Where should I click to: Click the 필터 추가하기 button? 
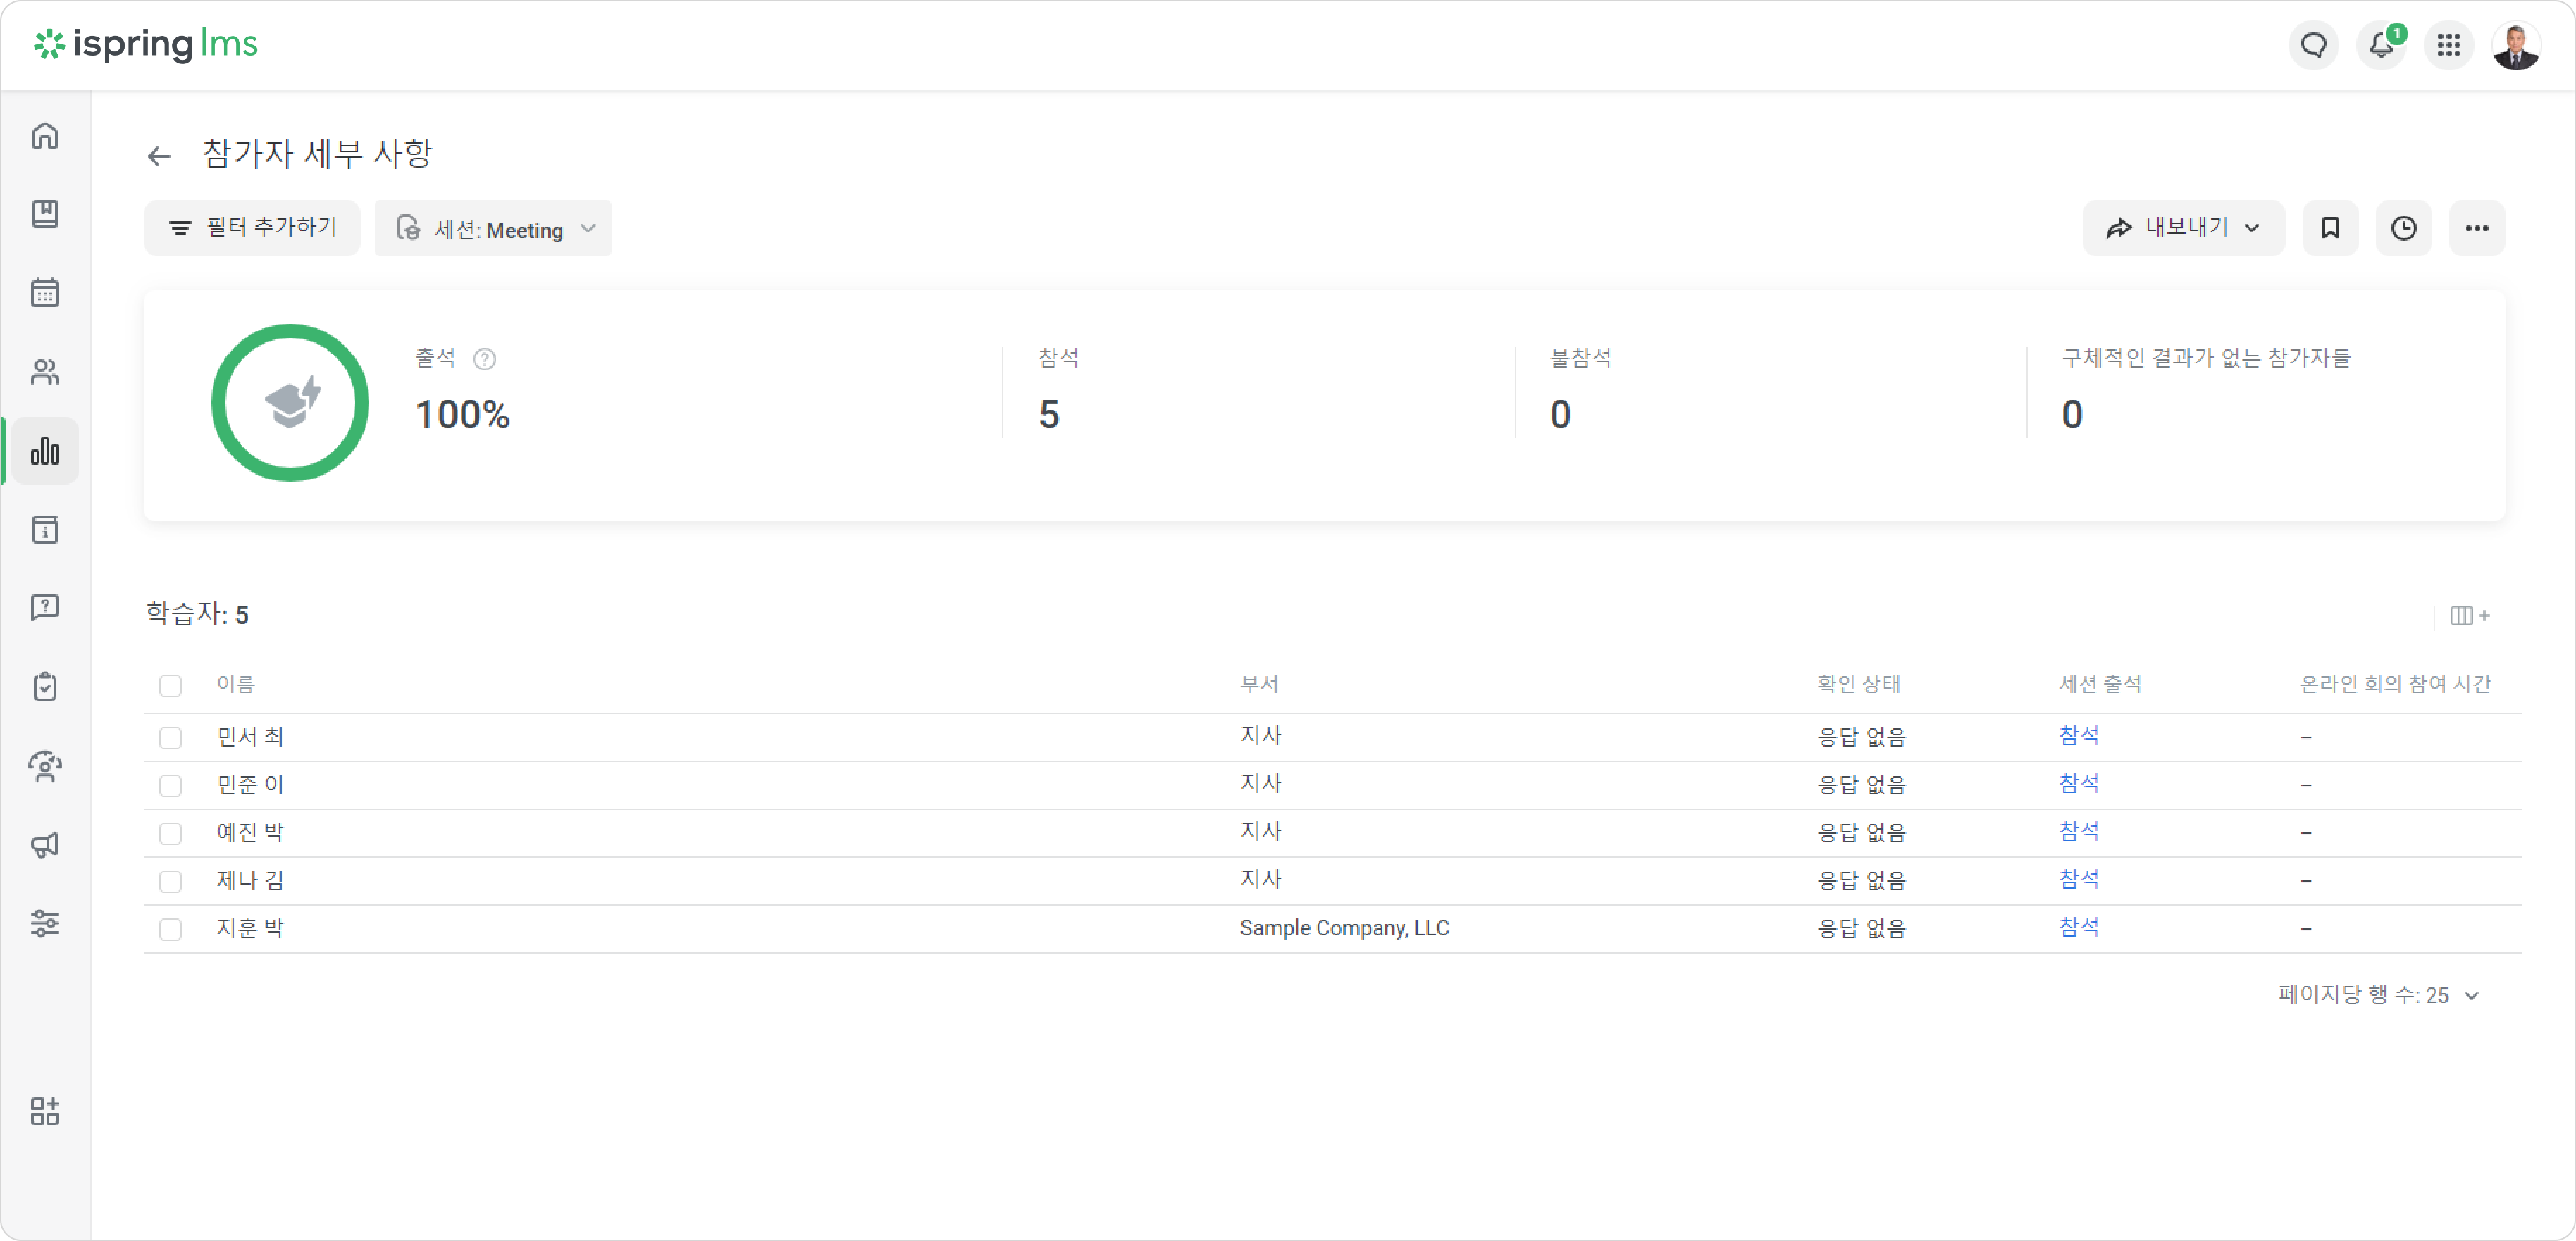[252, 228]
